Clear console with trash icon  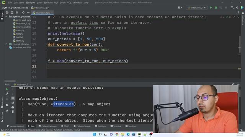pyautogui.click(x=13, y=112)
